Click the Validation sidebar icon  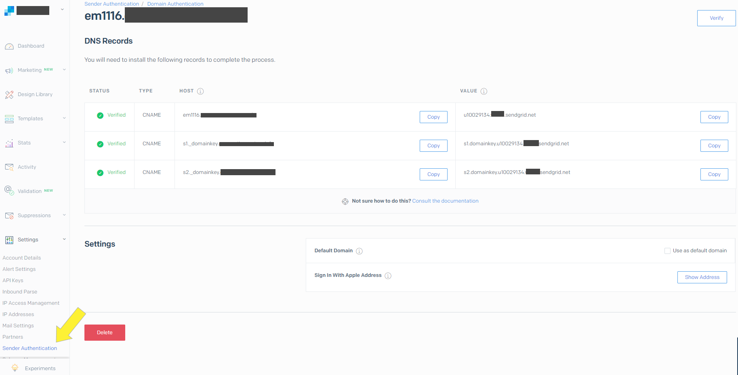pos(9,191)
